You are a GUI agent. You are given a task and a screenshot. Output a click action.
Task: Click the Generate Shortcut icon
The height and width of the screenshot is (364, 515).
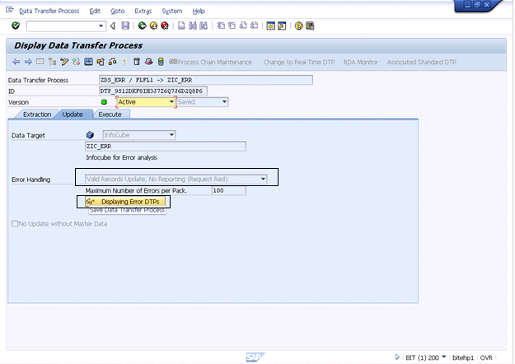(282, 26)
